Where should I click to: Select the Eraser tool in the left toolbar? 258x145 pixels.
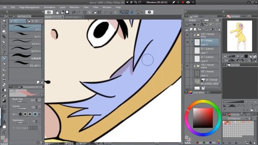click(4, 85)
